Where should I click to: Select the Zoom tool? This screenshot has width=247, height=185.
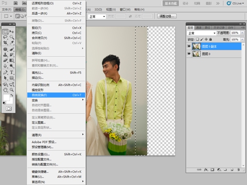11,90
